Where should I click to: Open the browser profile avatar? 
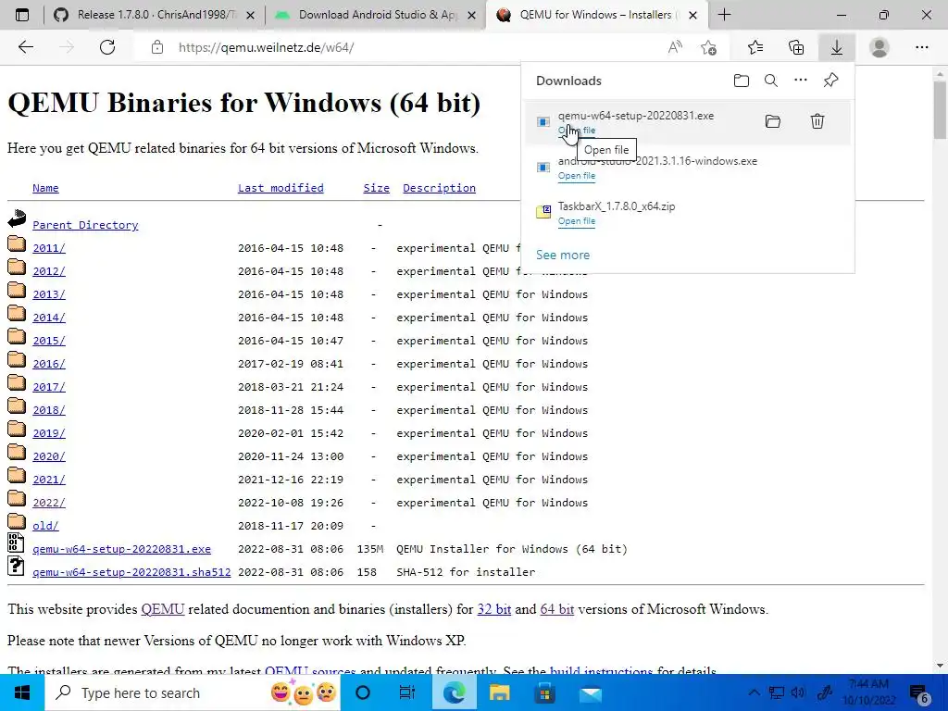[x=879, y=47]
